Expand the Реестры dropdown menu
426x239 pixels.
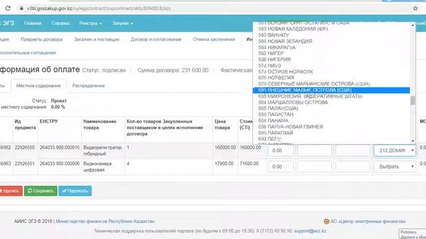[x=91, y=23]
